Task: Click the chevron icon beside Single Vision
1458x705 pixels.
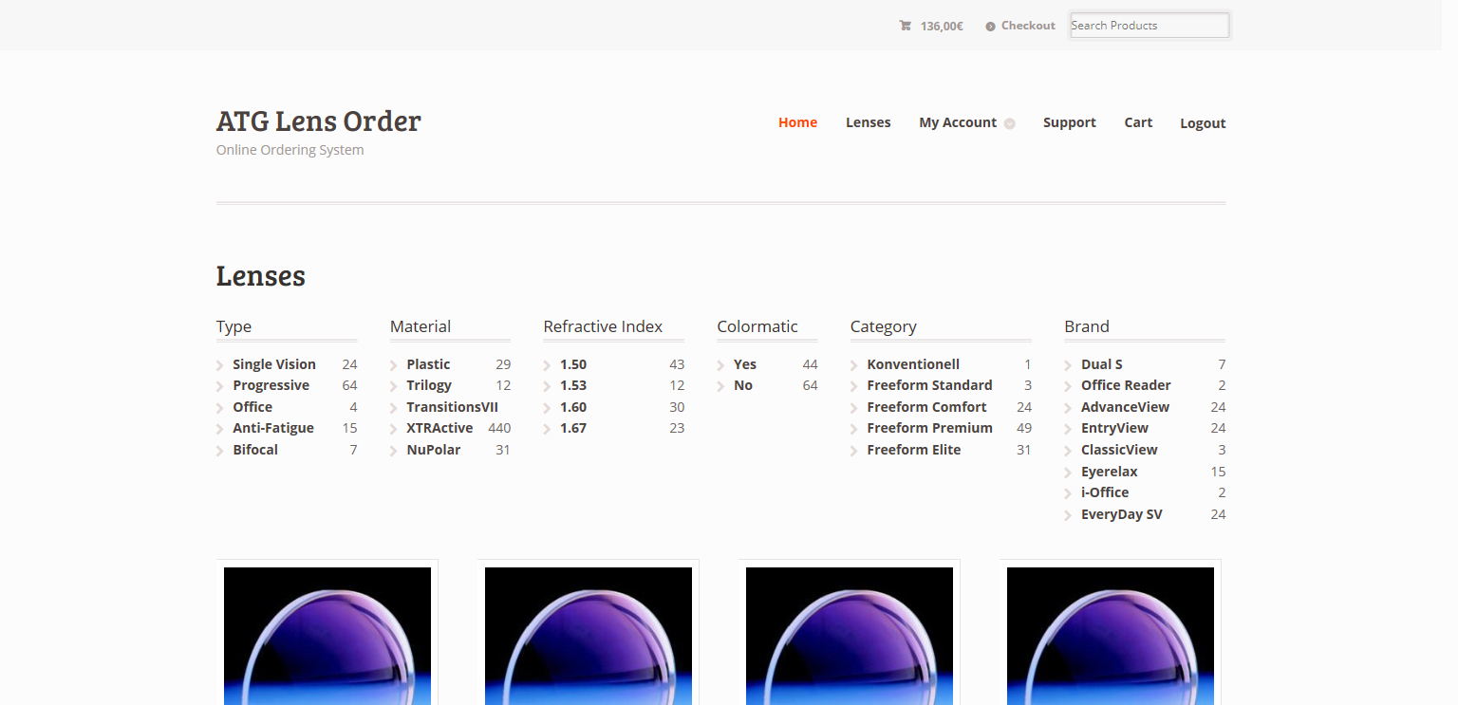Action: tap(221, 365)
